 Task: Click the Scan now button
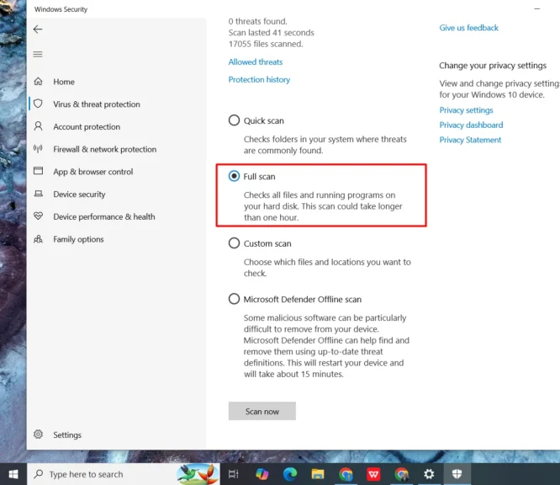[x=262, y=411]
